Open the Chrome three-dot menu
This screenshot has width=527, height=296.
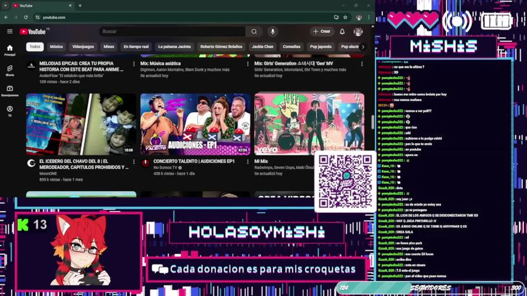click(369, 17)
